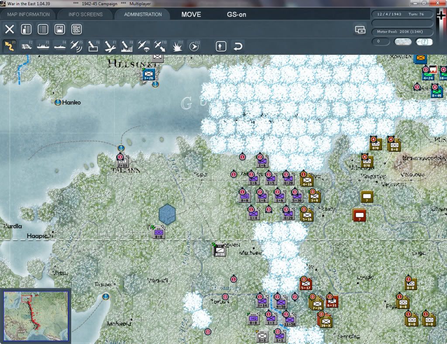This screenshot has width=447, height=344.
Task: Activate the F1 move mode
Action: coord(10,46)
